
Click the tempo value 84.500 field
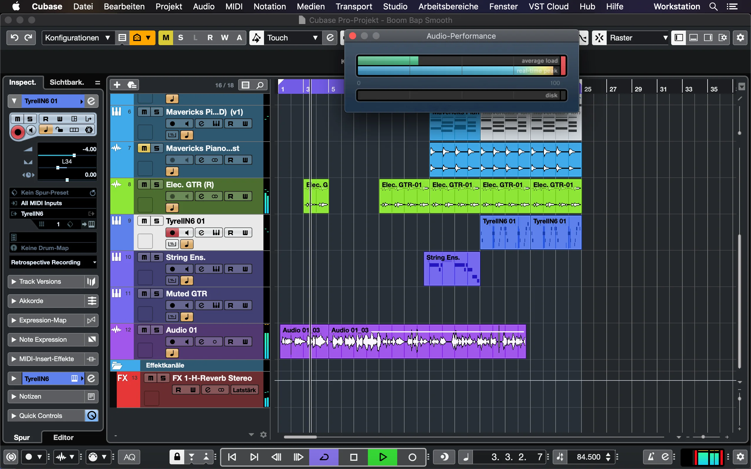tap(588, 457)
